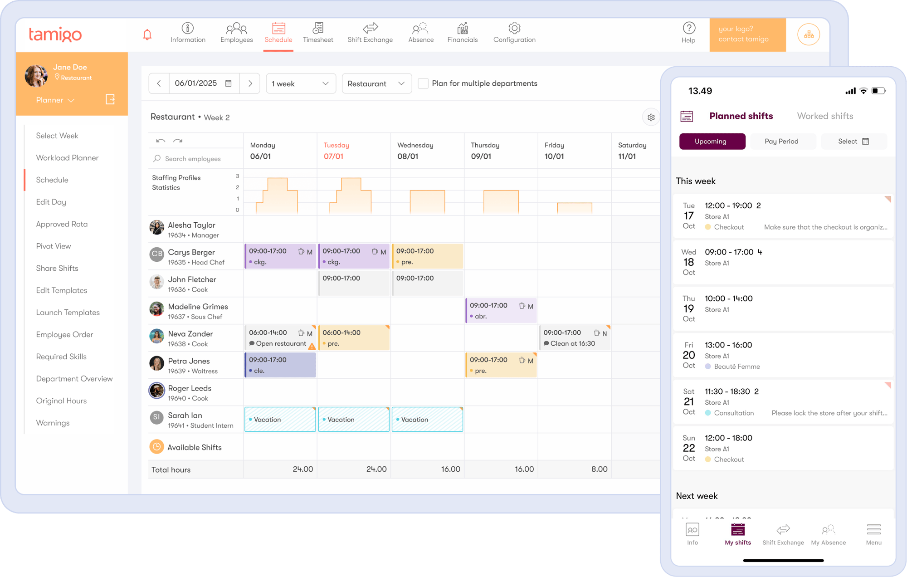Open the Help question mark icon
The height and width of the screenshot is (577, 907).
tap(688, 28)
